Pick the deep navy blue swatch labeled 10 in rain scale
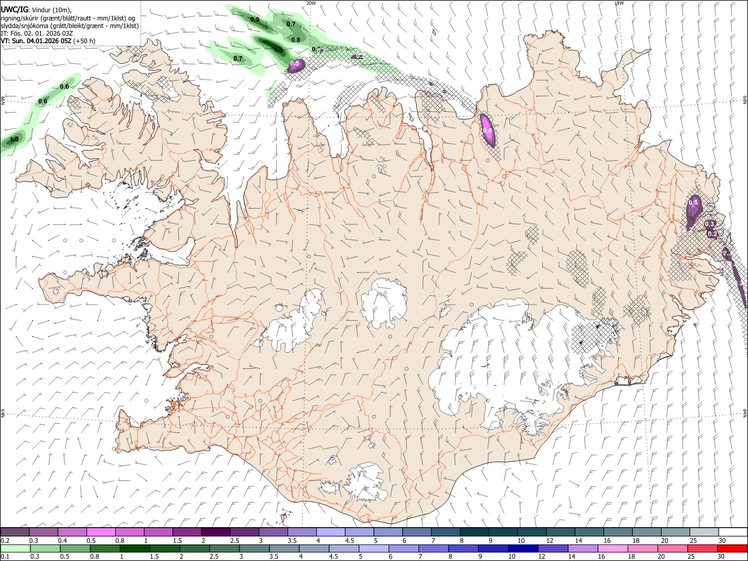The image size is (748, 561). click(523, 549)
